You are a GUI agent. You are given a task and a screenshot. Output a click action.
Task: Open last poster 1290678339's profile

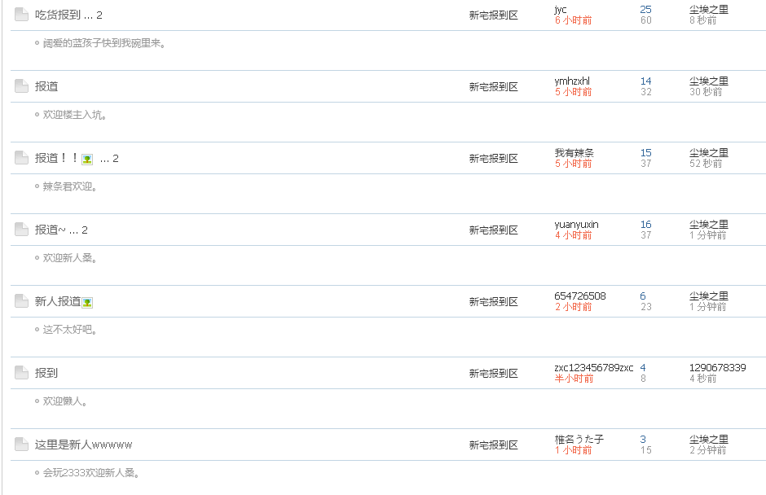(x=717, y=368)
